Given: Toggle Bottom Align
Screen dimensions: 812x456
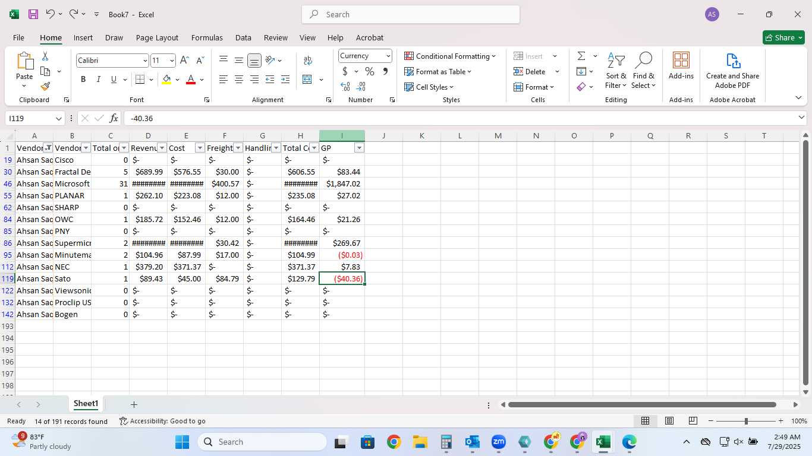Looking at the screenshot, I should [x=254, y=61].
